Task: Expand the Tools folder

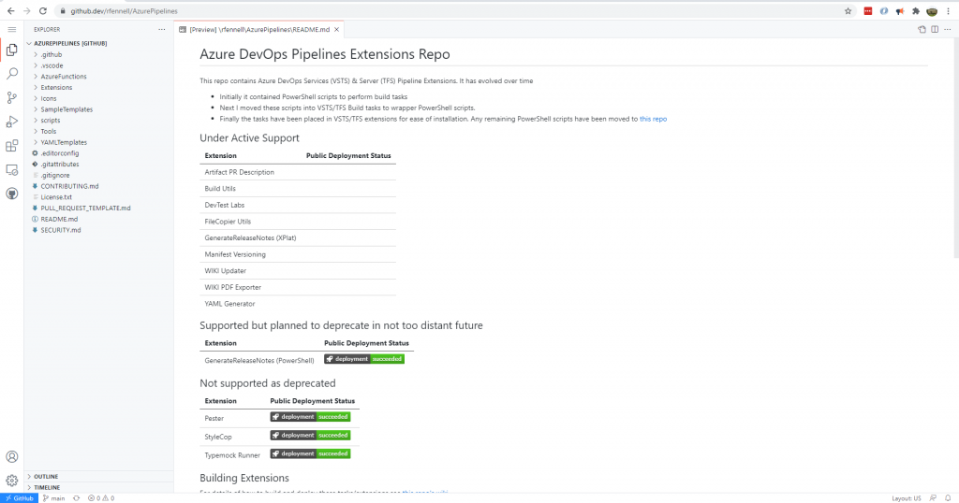Action: pos(98,131)
